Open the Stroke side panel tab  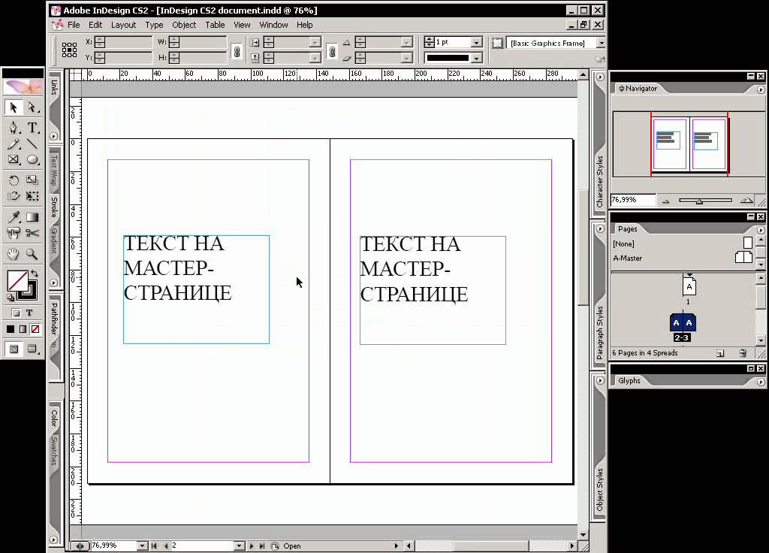(x=54, y=207)
